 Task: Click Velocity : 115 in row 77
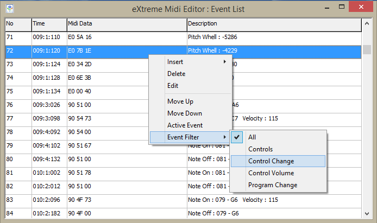click(x=260, y=118)
